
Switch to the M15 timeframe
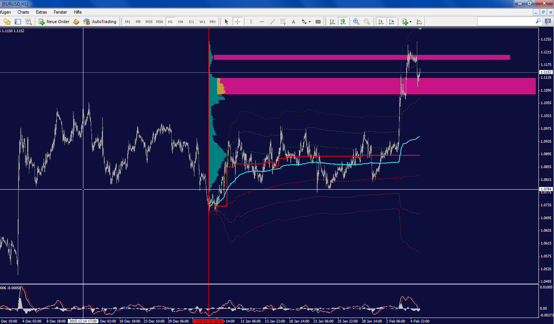click(x=149, y=22)
